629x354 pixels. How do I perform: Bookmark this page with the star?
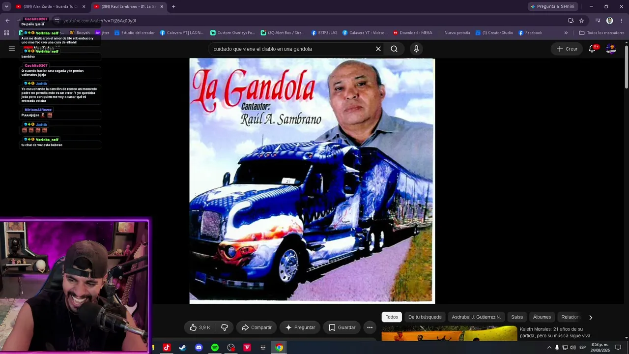coord(581,21)
